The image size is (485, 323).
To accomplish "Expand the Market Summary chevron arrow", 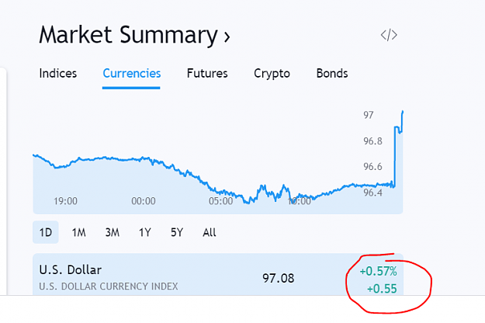I will click(227, 37).
